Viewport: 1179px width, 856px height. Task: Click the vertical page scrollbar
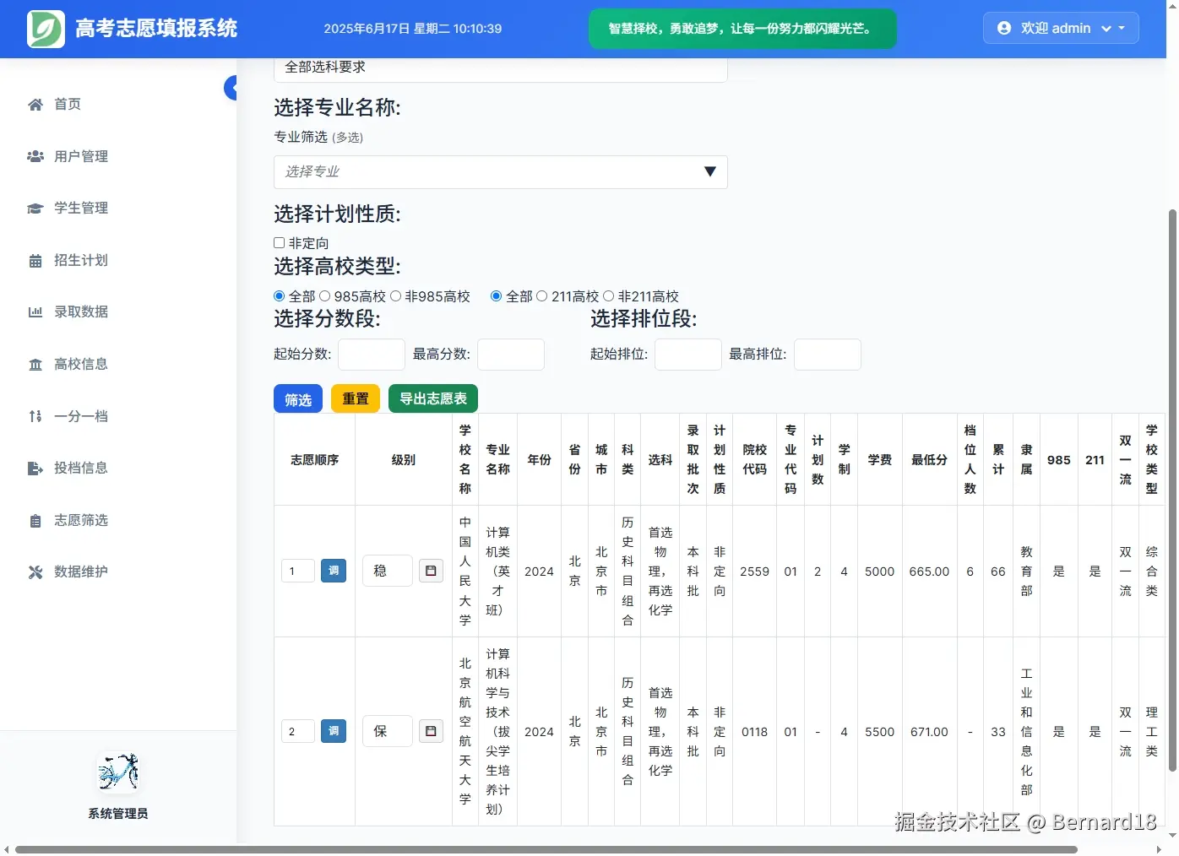pyautogui.click(x=1172, y=490)
